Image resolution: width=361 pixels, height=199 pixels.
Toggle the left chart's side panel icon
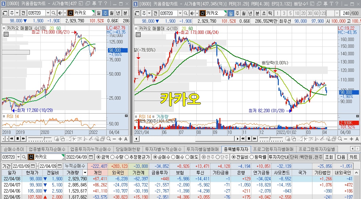(5, 13)
